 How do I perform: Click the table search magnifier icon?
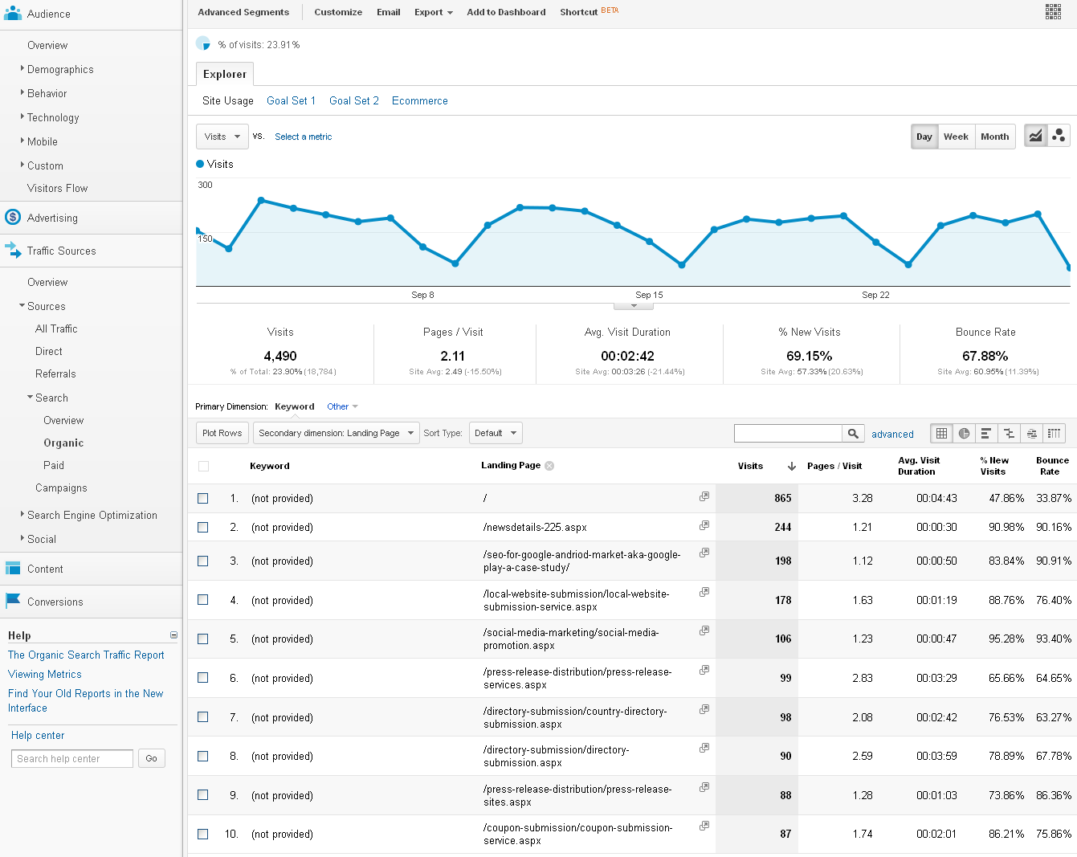(853, 434)
